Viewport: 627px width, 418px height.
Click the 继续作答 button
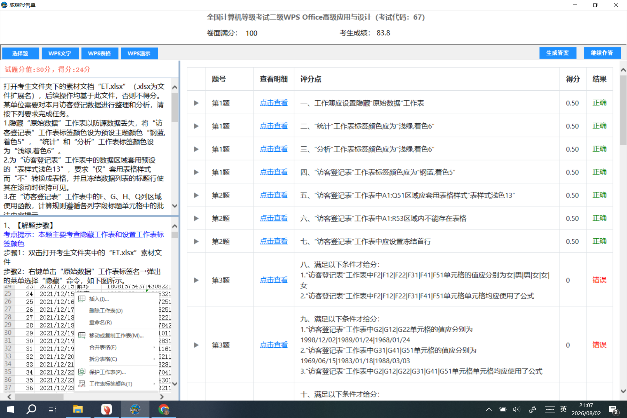pos(602,53)
